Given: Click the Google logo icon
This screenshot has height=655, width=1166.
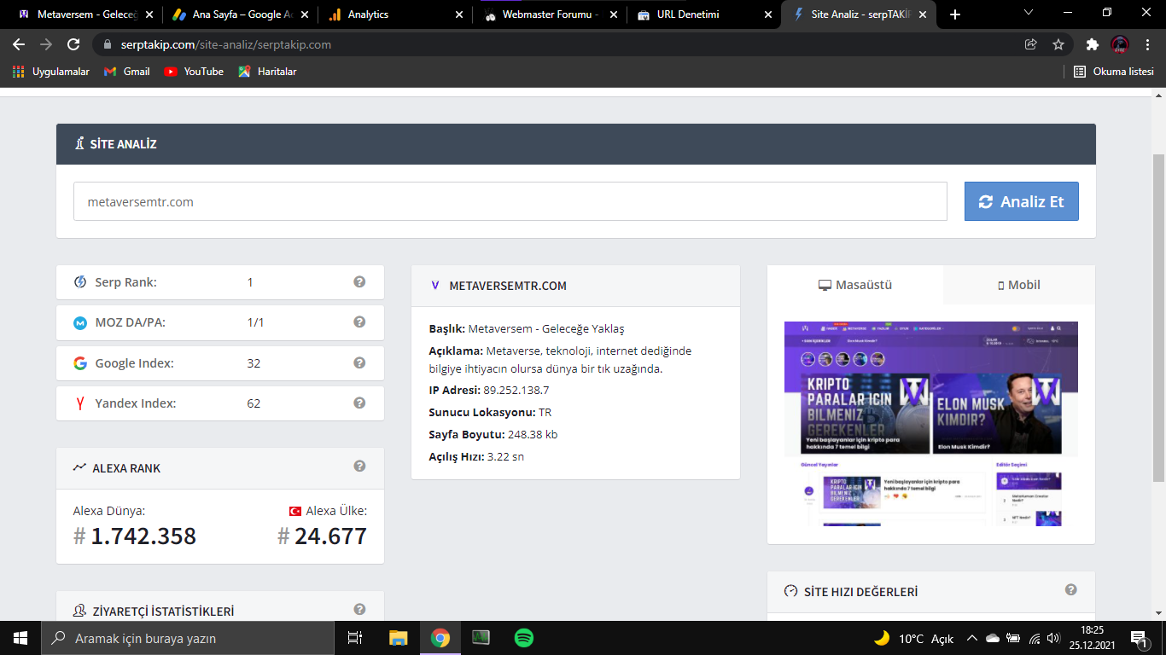Looking at the screenshot, I should tap(80, 363).
